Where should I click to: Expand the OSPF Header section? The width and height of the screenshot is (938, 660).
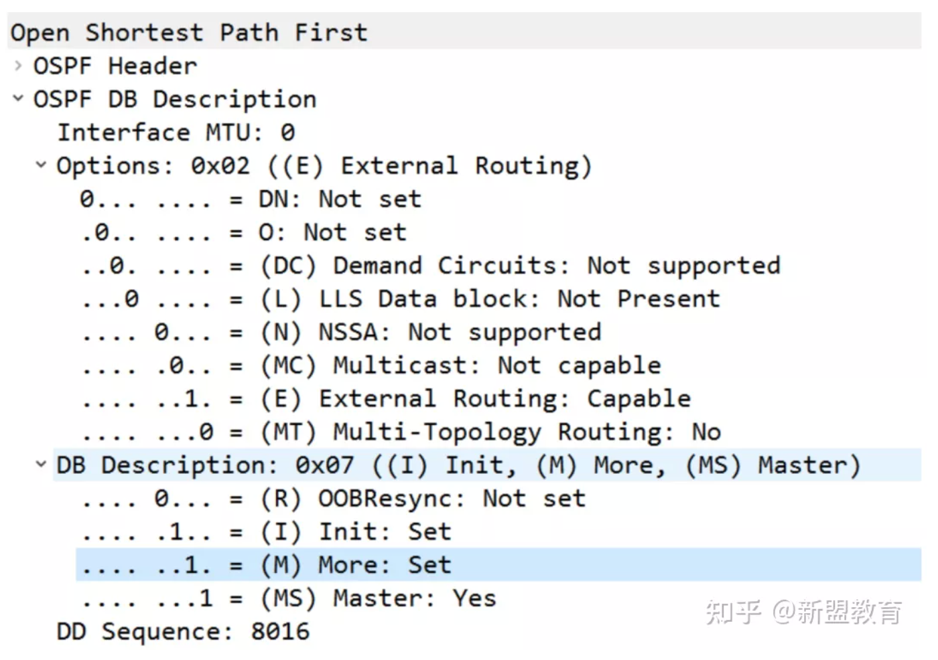[x=18, y=66]
